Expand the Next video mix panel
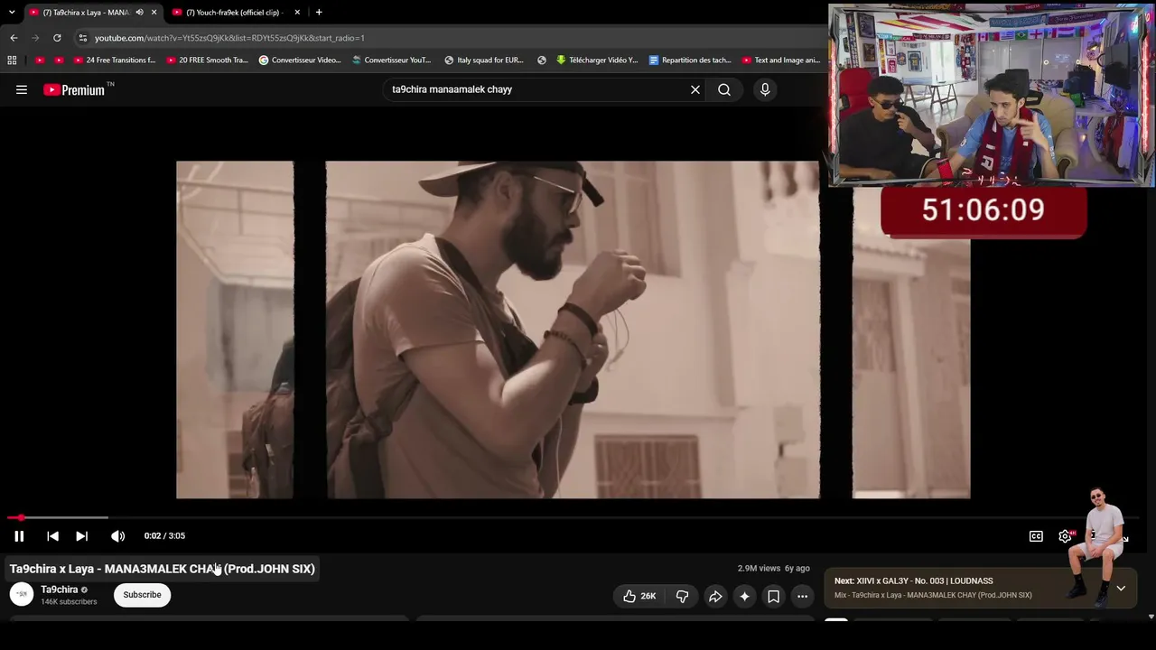The image size is (1156, 650). tap(1121, 588)
